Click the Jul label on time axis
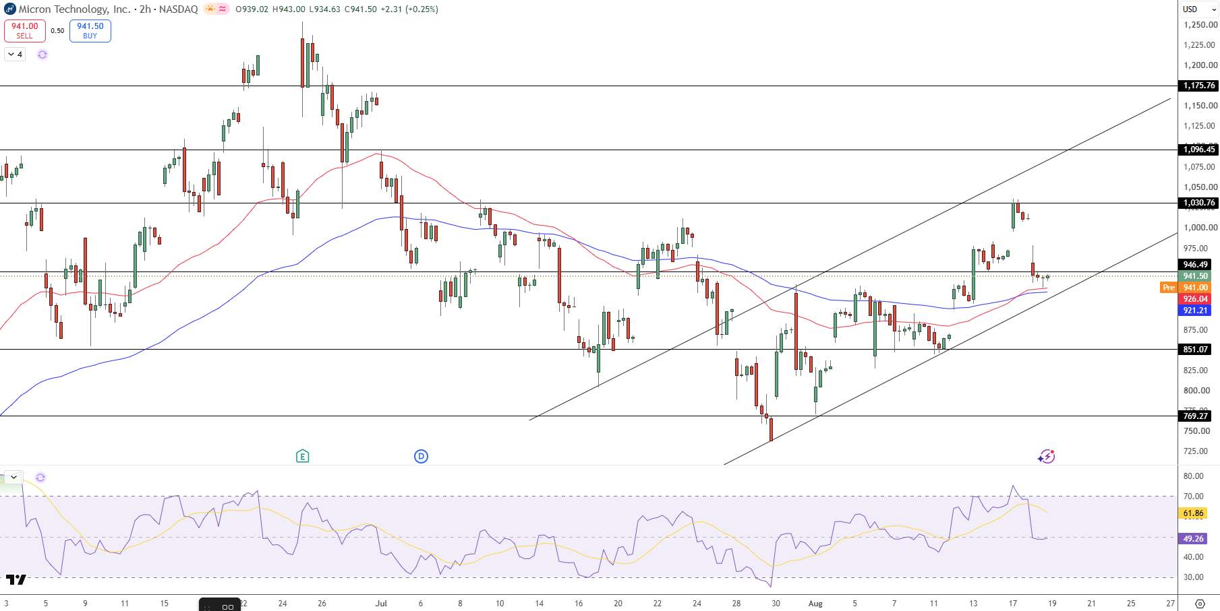 (x=381, y=604)
